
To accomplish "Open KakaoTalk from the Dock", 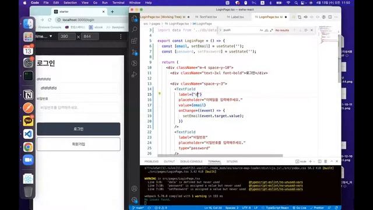I will [28, 121].
